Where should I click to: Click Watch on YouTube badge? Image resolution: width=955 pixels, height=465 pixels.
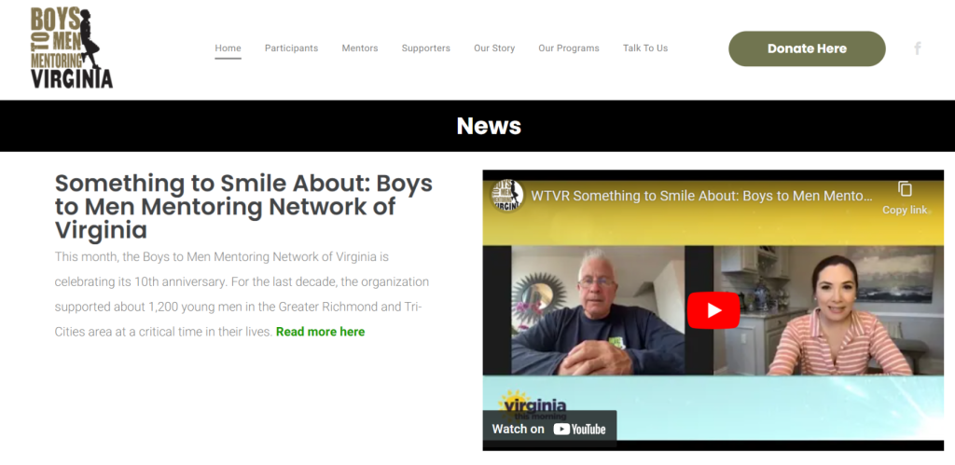[549, 429]
